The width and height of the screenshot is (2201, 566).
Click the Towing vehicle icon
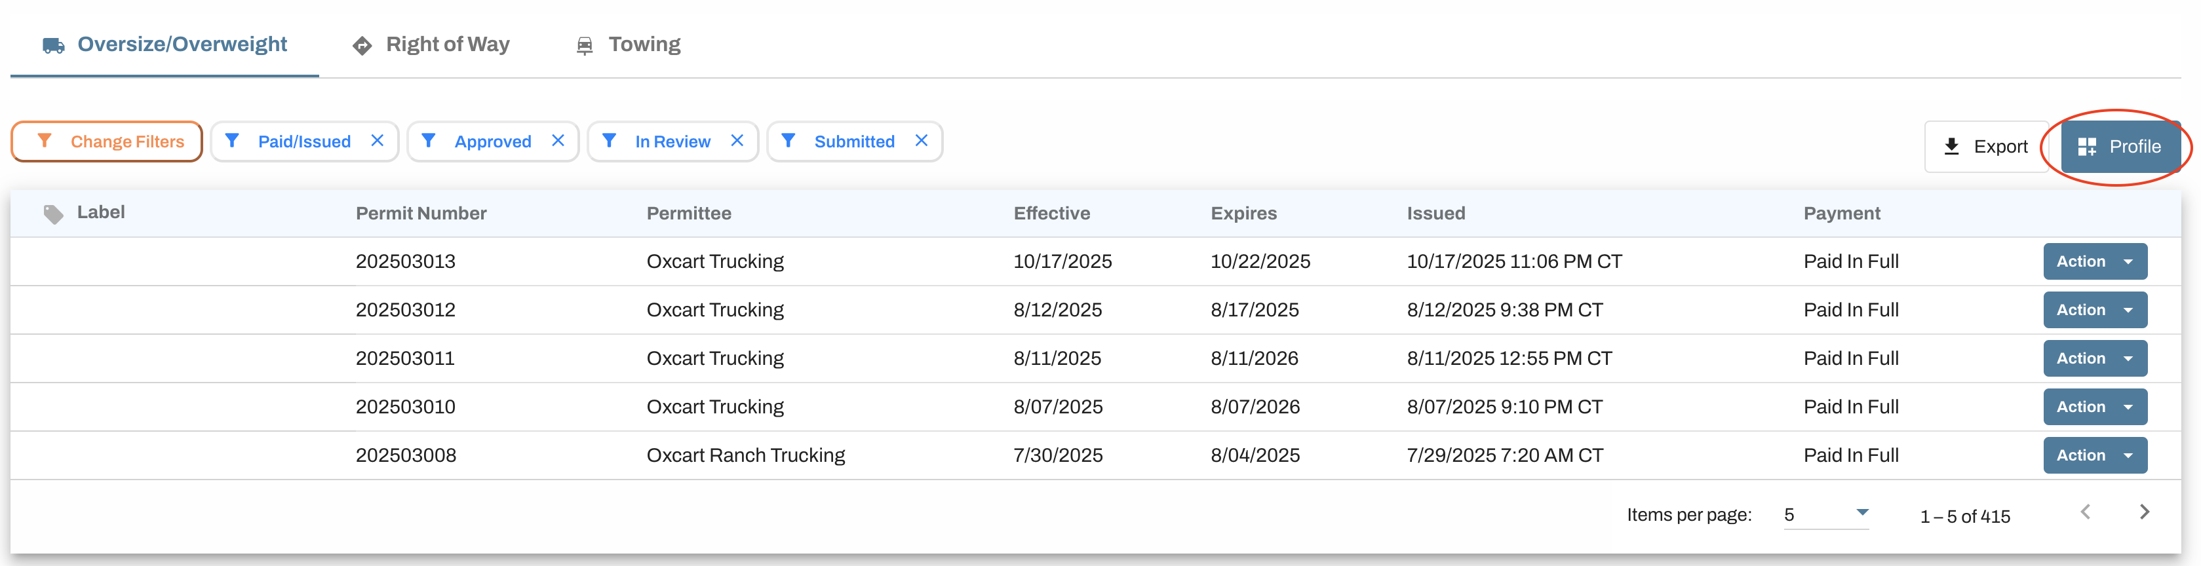point(585,45)
